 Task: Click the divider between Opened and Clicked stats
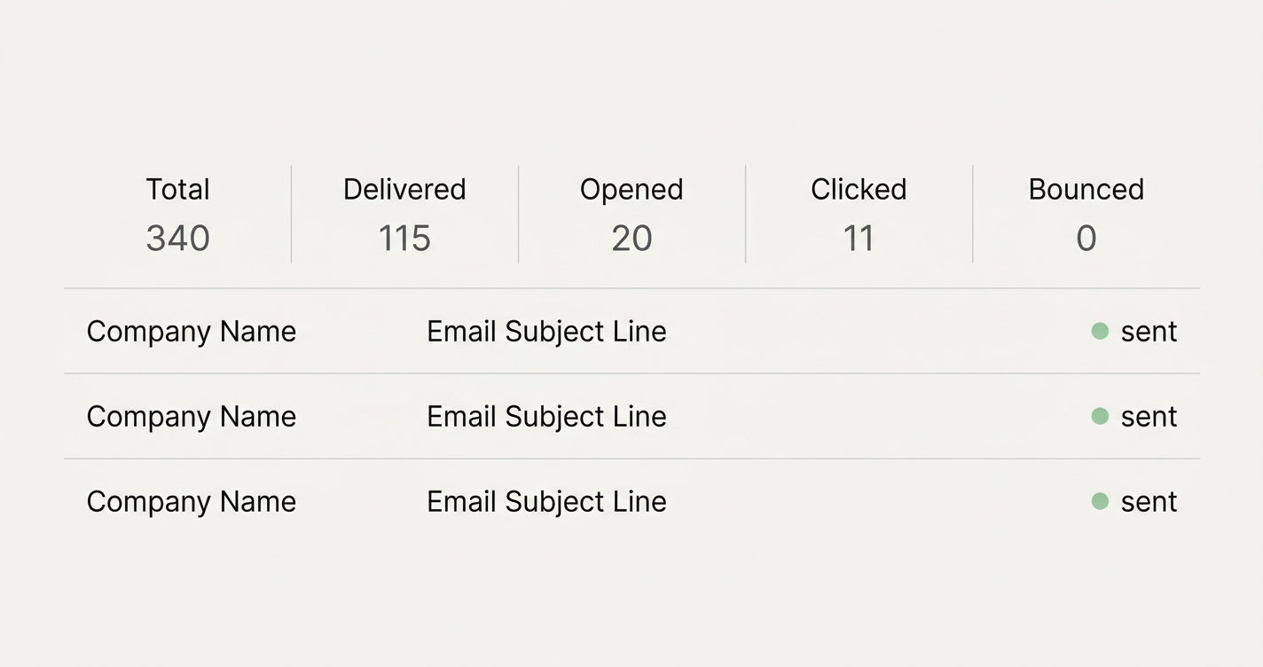coord(745,213)
